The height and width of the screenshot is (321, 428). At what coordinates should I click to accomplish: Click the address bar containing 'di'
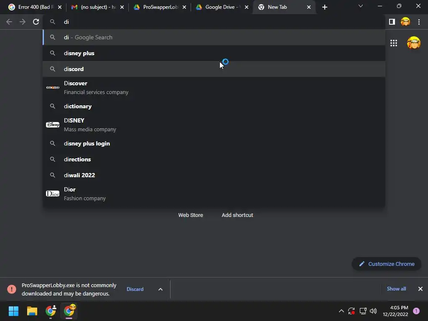[x=214, y=22]
